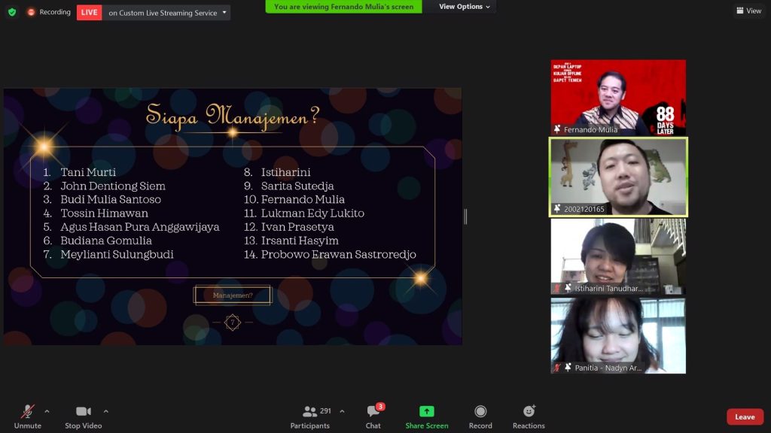Open the Chat panel
The height and width of the screenshot is (433, 771).
[373, 416]
